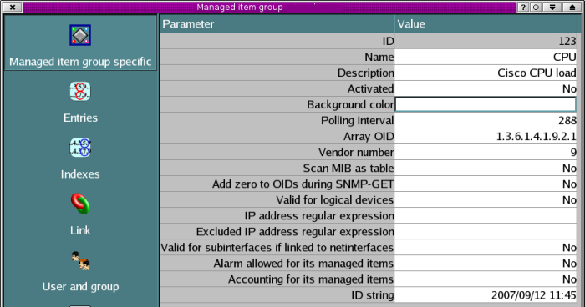Open the Managed item group specific icon
This screenshot has width=585, height=307.
[x=80, y=35]
